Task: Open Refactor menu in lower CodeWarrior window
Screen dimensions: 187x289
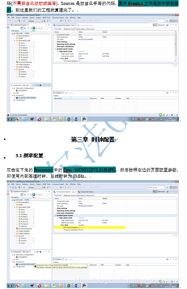Action: pyautogui.click(x=25, y=184)
